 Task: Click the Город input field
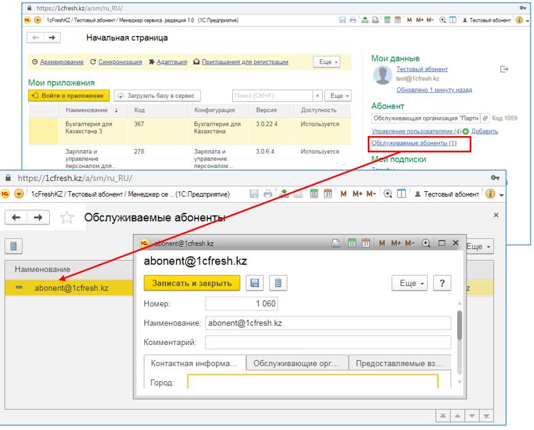(x=313, y=382)
